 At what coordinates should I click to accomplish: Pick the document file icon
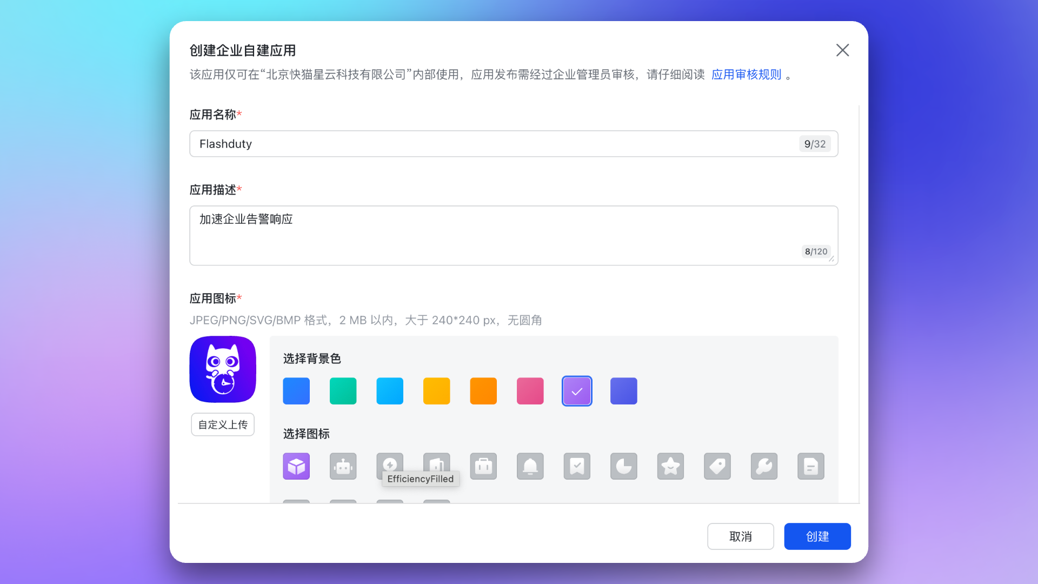pos(810,466)
